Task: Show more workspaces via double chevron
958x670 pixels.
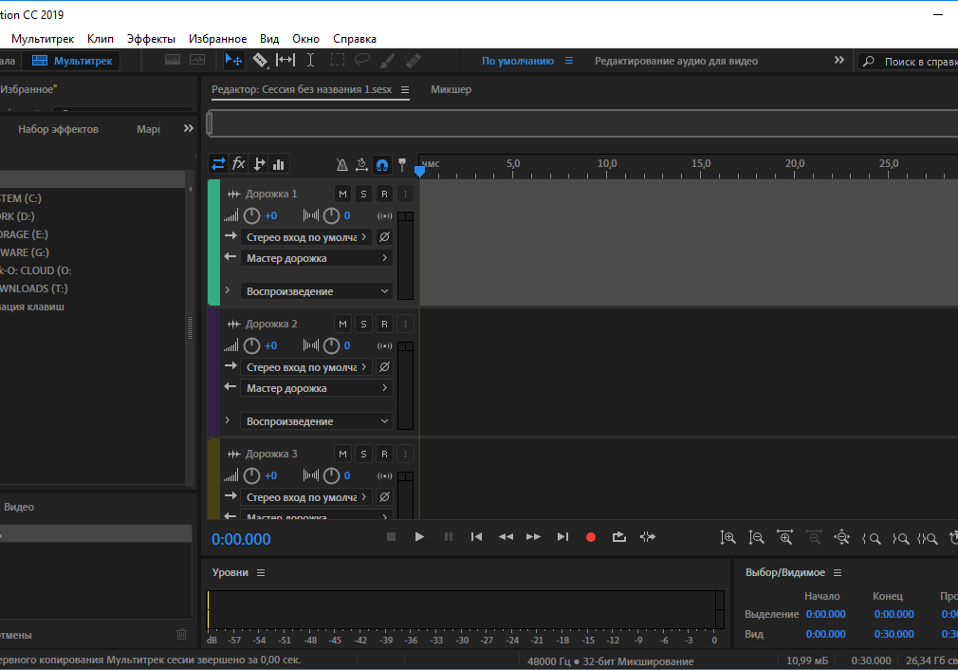Action: coord(838,60)
